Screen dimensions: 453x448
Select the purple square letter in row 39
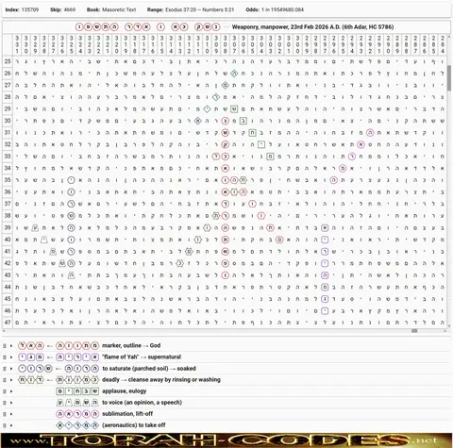tap(325, 227)
